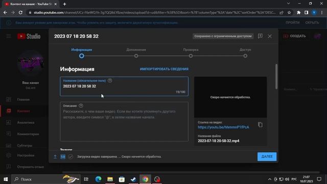Click ПРОЙТИ in the security banner
327x184 pixels.
click(x=293, y=22)
